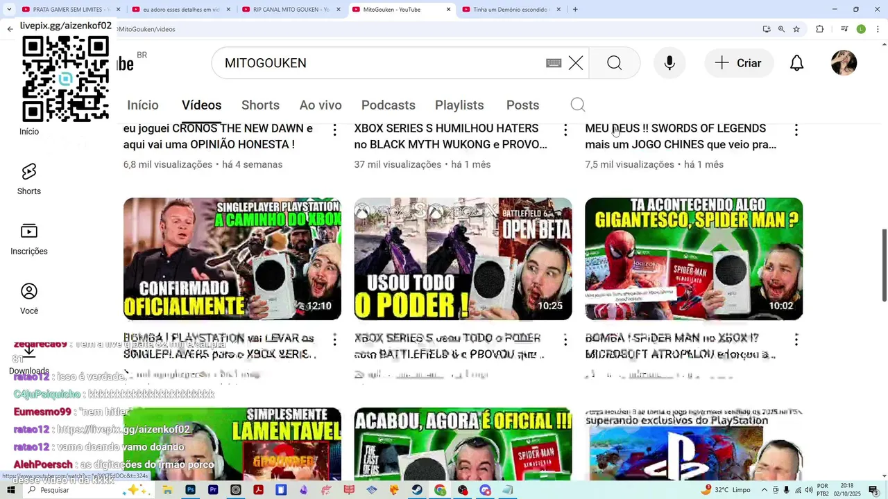Image resolution: width=888 pixels, height=499 pixels.
Task: Switch to the Playlists channel tab
Action: click(459, 105)
